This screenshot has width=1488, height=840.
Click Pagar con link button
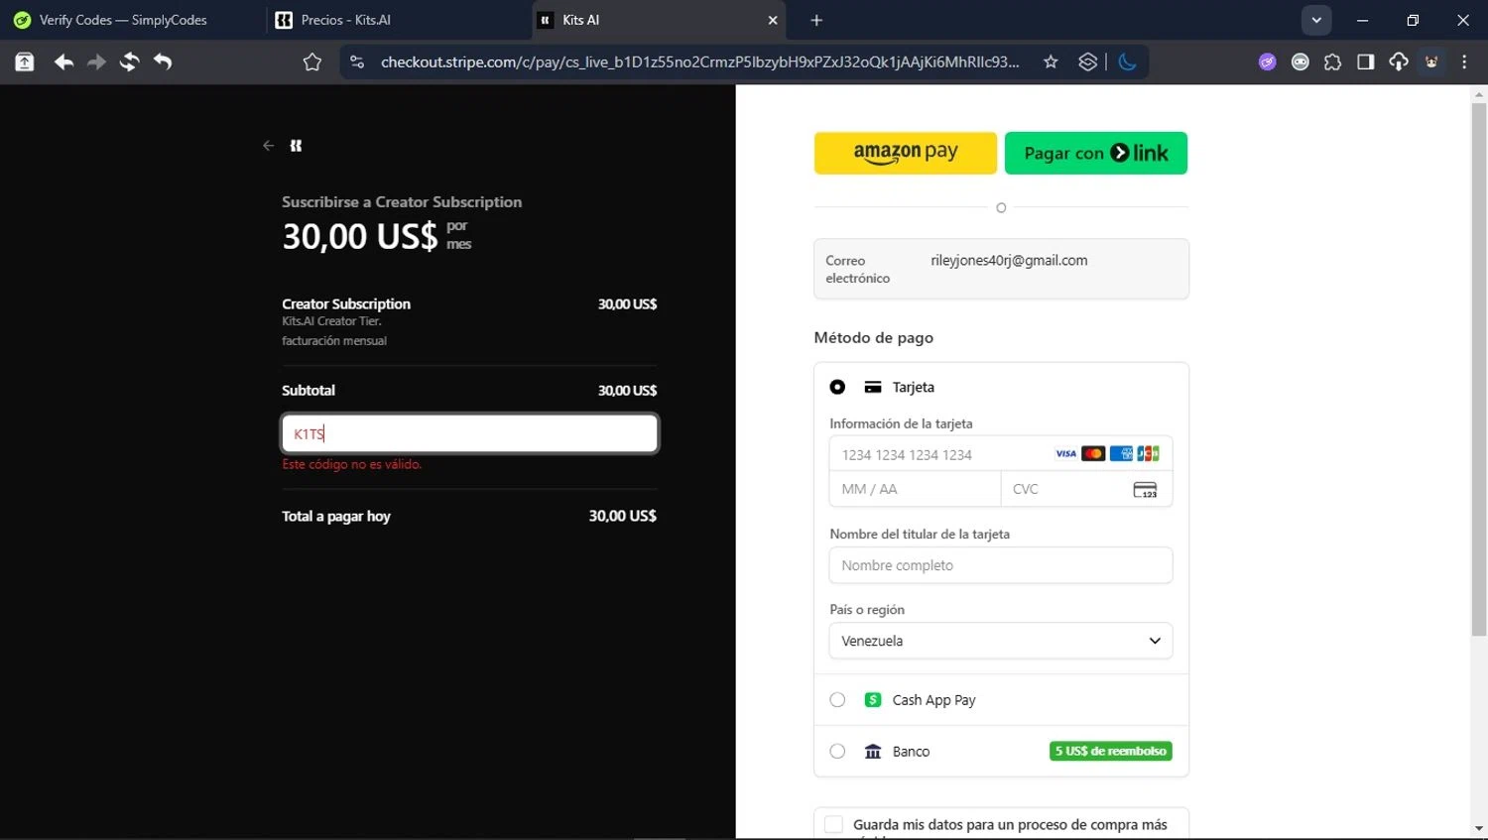click(x=1096, y=153)
